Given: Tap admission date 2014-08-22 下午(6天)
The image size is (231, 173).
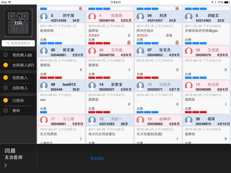Looking at the screenshot, I should (55, 95).
